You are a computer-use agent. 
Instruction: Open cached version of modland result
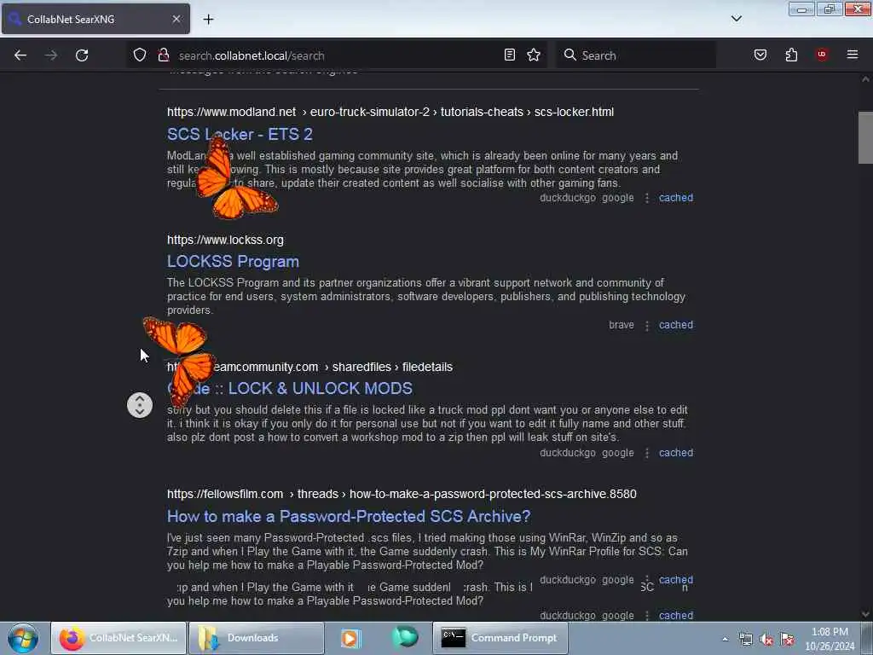click(x=676, y=198)
